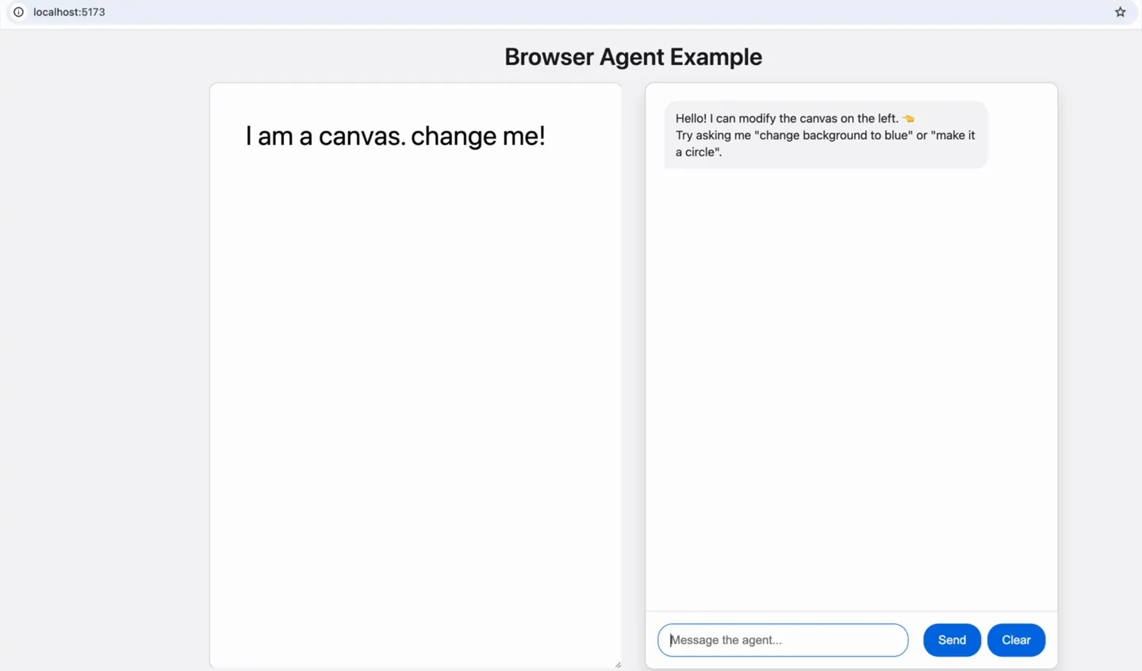Image resolution: width=1142 pixels, height=671 pixels.
Task: Click the "Browser Agent Example" heading
Action: tap(632, 56)
